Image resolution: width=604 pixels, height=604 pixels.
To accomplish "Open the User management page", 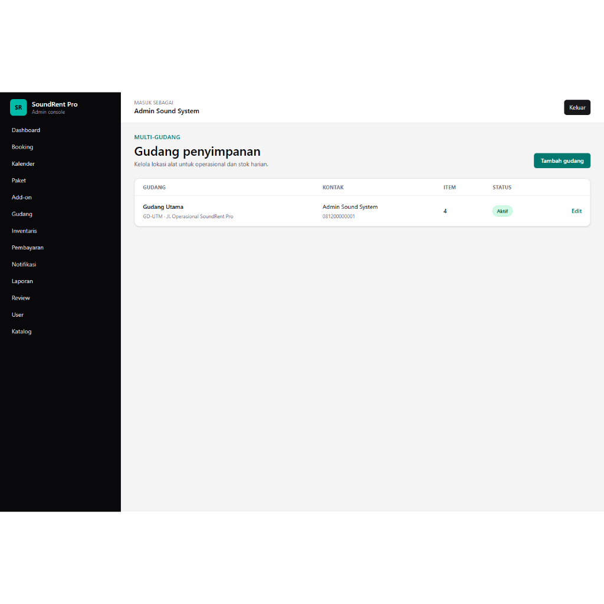I will coord(17,315).
